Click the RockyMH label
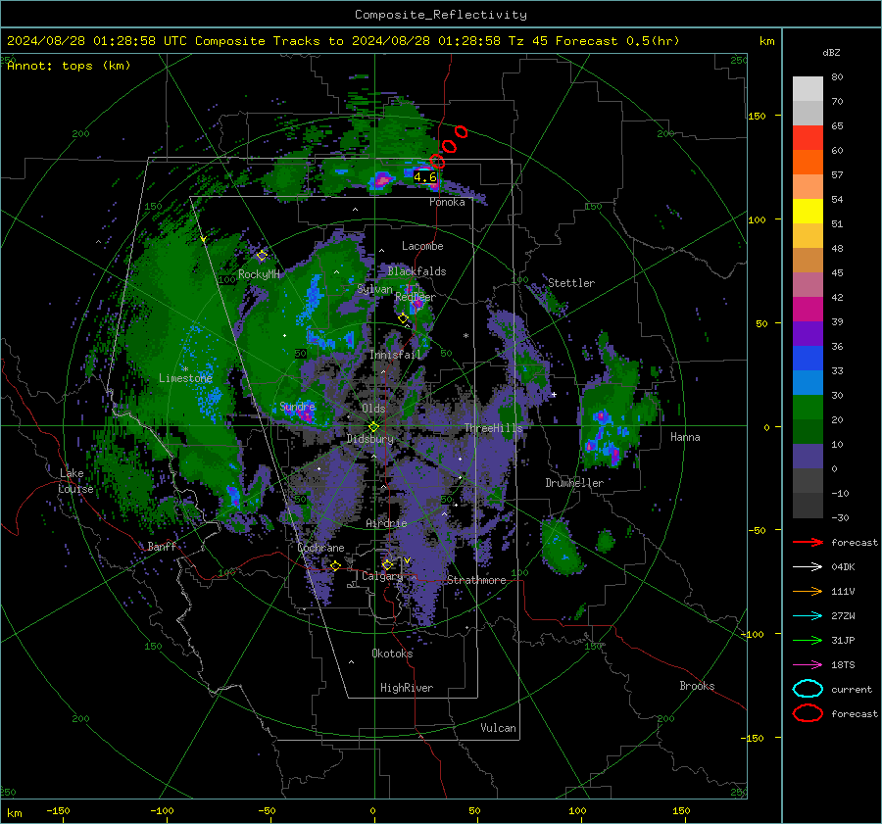The image size is (882, 824). point(259,274)
